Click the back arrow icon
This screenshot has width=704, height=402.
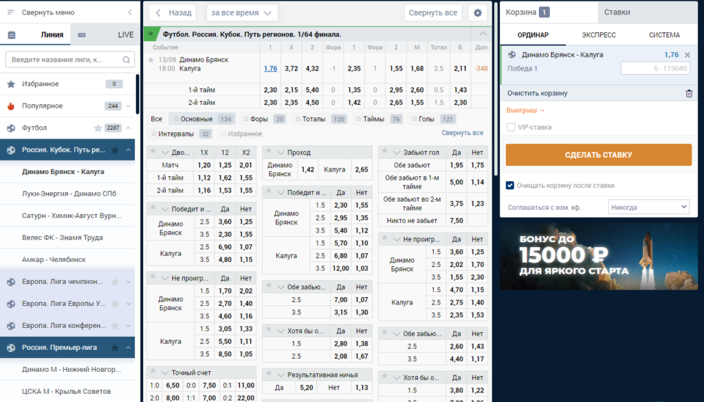[x=158, y=12]
